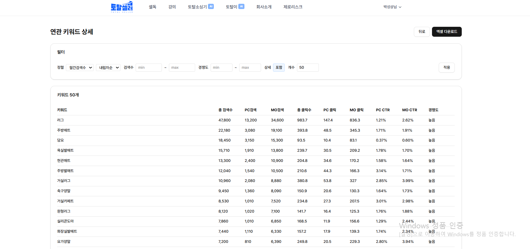This screenshot has height=249, width=530.
Task: Click the MO 클릭 column header
Action: tap(356, 110)
